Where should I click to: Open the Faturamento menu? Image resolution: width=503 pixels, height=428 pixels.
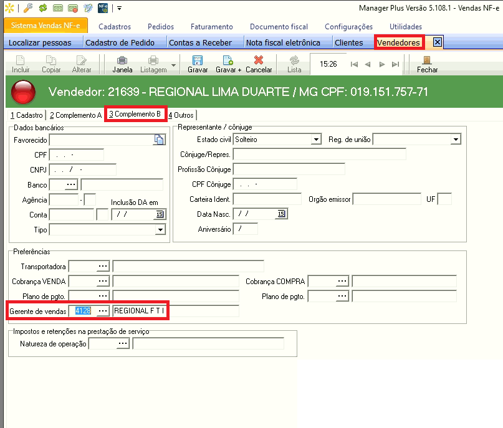(x=212, y=27)
